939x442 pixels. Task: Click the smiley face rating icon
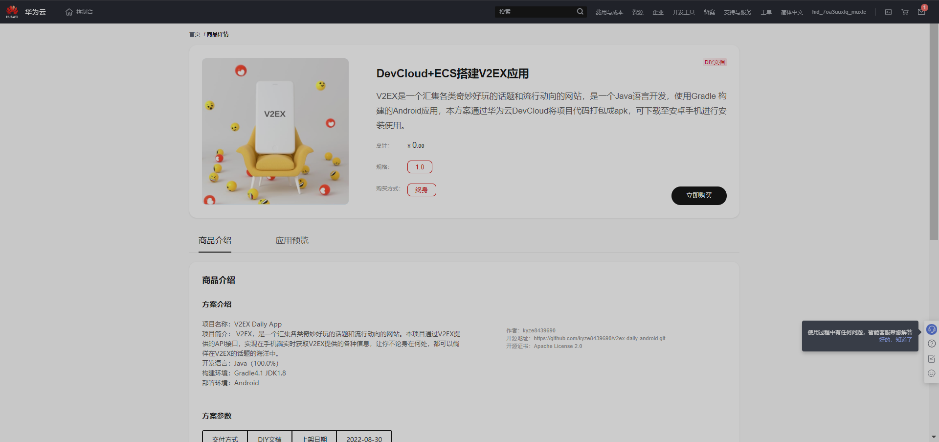932,373
